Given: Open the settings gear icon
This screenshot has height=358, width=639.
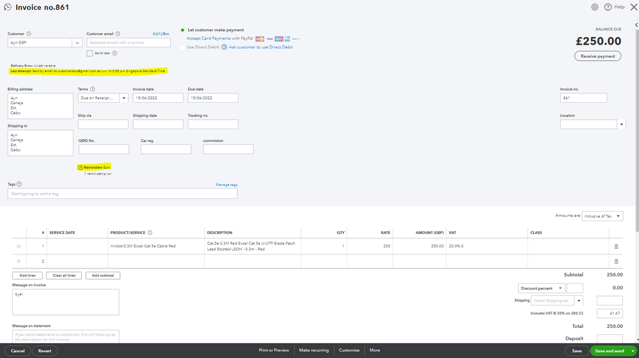Looking at the screenshot, I should pyautogui.click(x=595, y=7).
